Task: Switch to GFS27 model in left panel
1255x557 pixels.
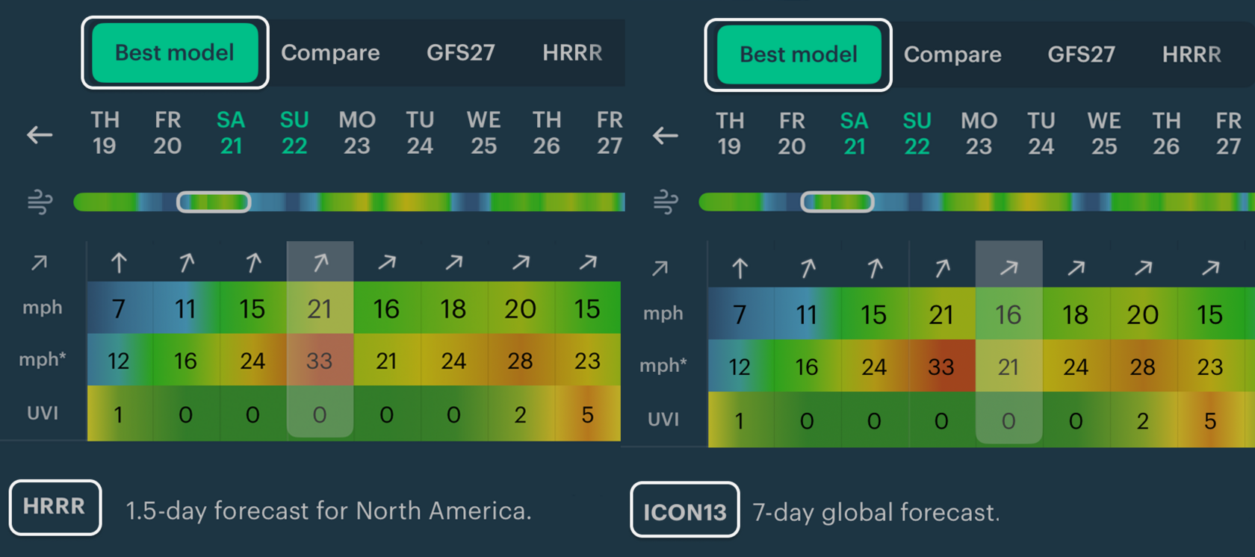Action: [x=461, y=53]
